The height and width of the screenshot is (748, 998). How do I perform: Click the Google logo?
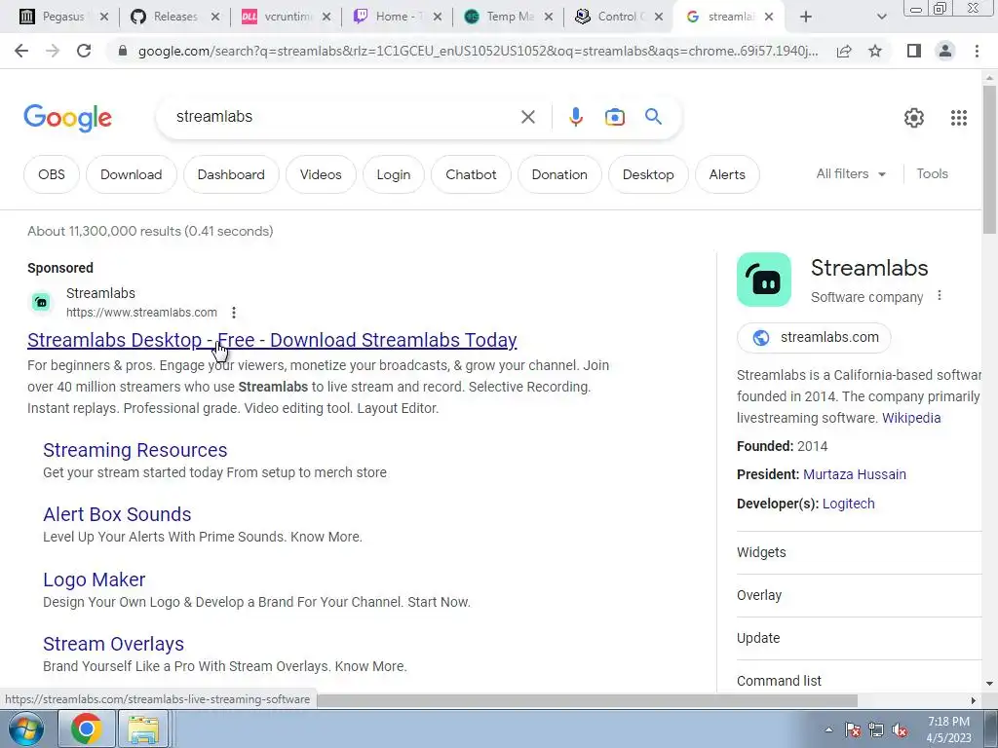click(x=67, y=118)
